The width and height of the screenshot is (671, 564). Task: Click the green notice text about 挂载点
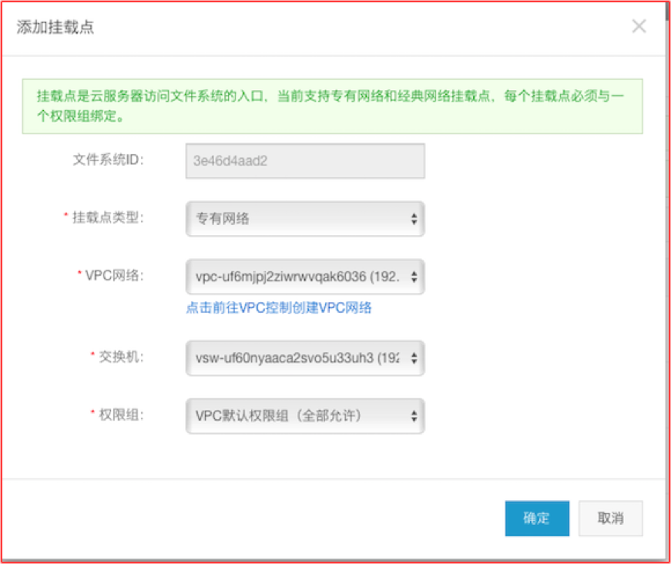(330, 106)
